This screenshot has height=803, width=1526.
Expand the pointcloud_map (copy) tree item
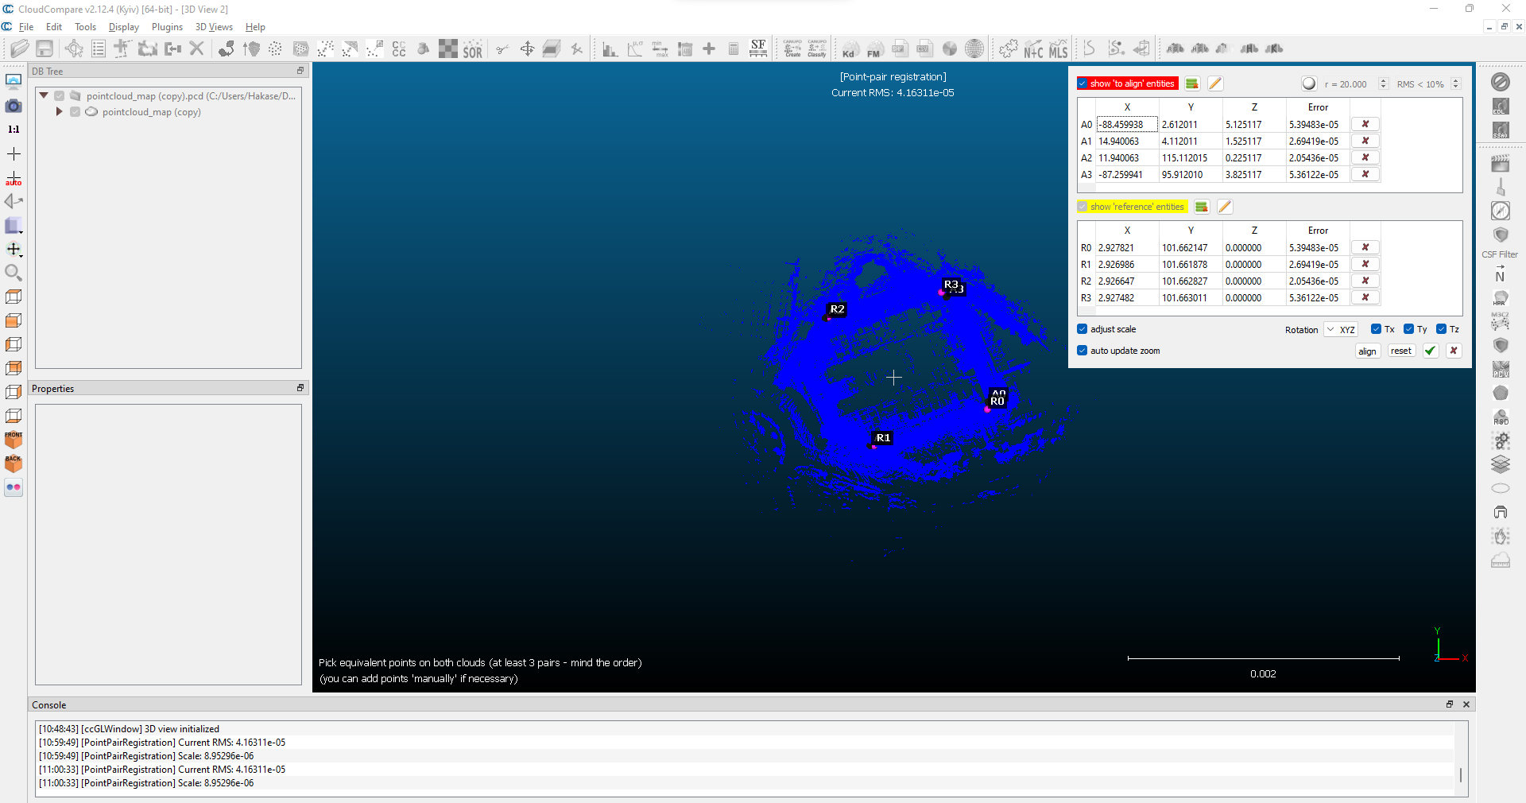(x=59, y=112)
